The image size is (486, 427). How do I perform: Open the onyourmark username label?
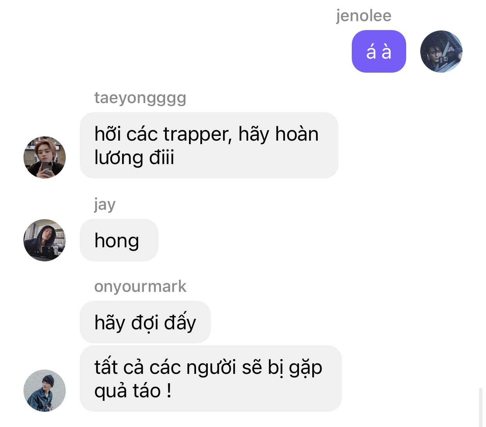pos(140,286)
